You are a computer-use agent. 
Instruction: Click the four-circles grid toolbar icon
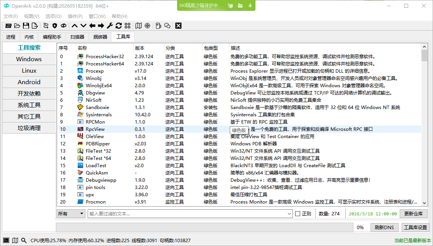[x=127, y=26]
